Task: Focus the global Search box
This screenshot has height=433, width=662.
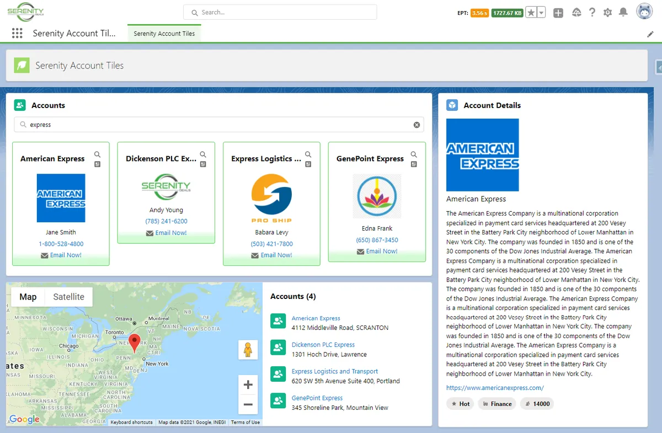Action: tap(280, 12)
